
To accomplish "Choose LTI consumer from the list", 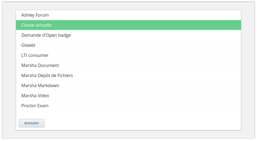I will point(35,55).
